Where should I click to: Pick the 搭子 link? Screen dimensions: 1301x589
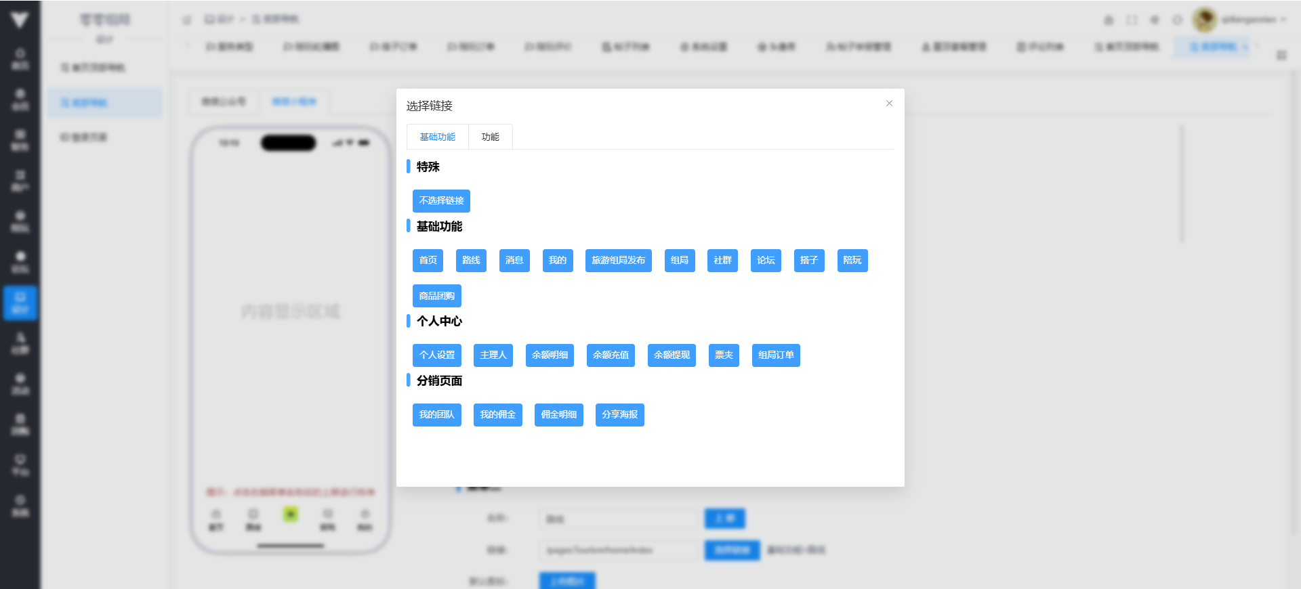[809, 261]
